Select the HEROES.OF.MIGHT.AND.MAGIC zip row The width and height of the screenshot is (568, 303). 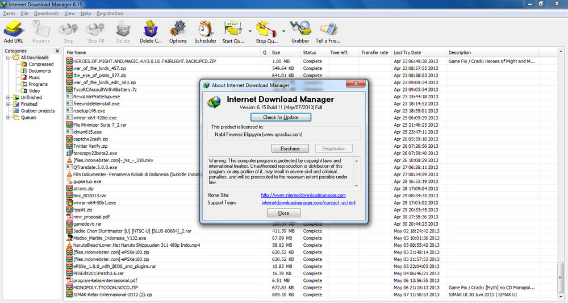(x=311, y=61)
